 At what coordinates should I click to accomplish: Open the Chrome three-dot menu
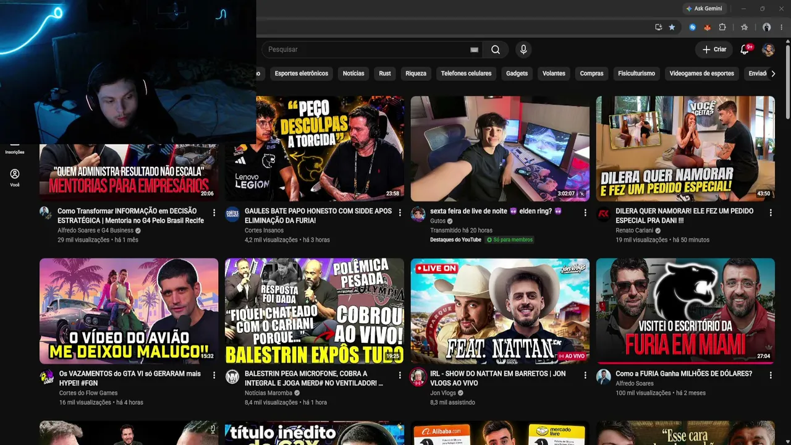click(x=782, y=27)
